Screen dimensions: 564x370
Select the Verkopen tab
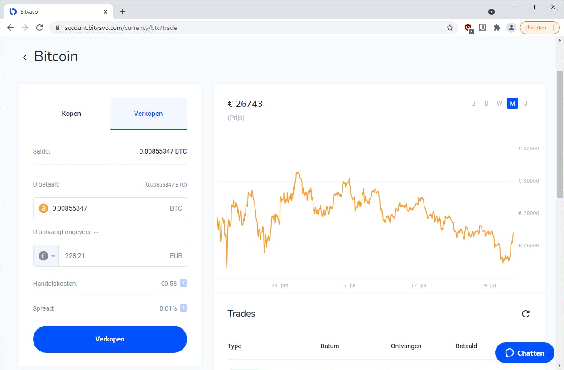[149, 114]
